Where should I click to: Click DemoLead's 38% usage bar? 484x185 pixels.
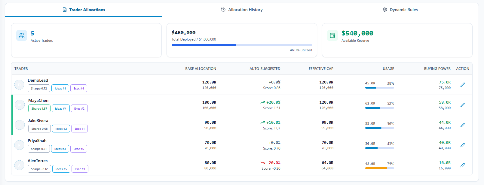pos(379,88)
